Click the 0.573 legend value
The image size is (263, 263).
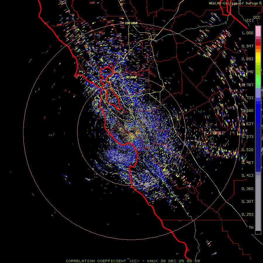248,137
